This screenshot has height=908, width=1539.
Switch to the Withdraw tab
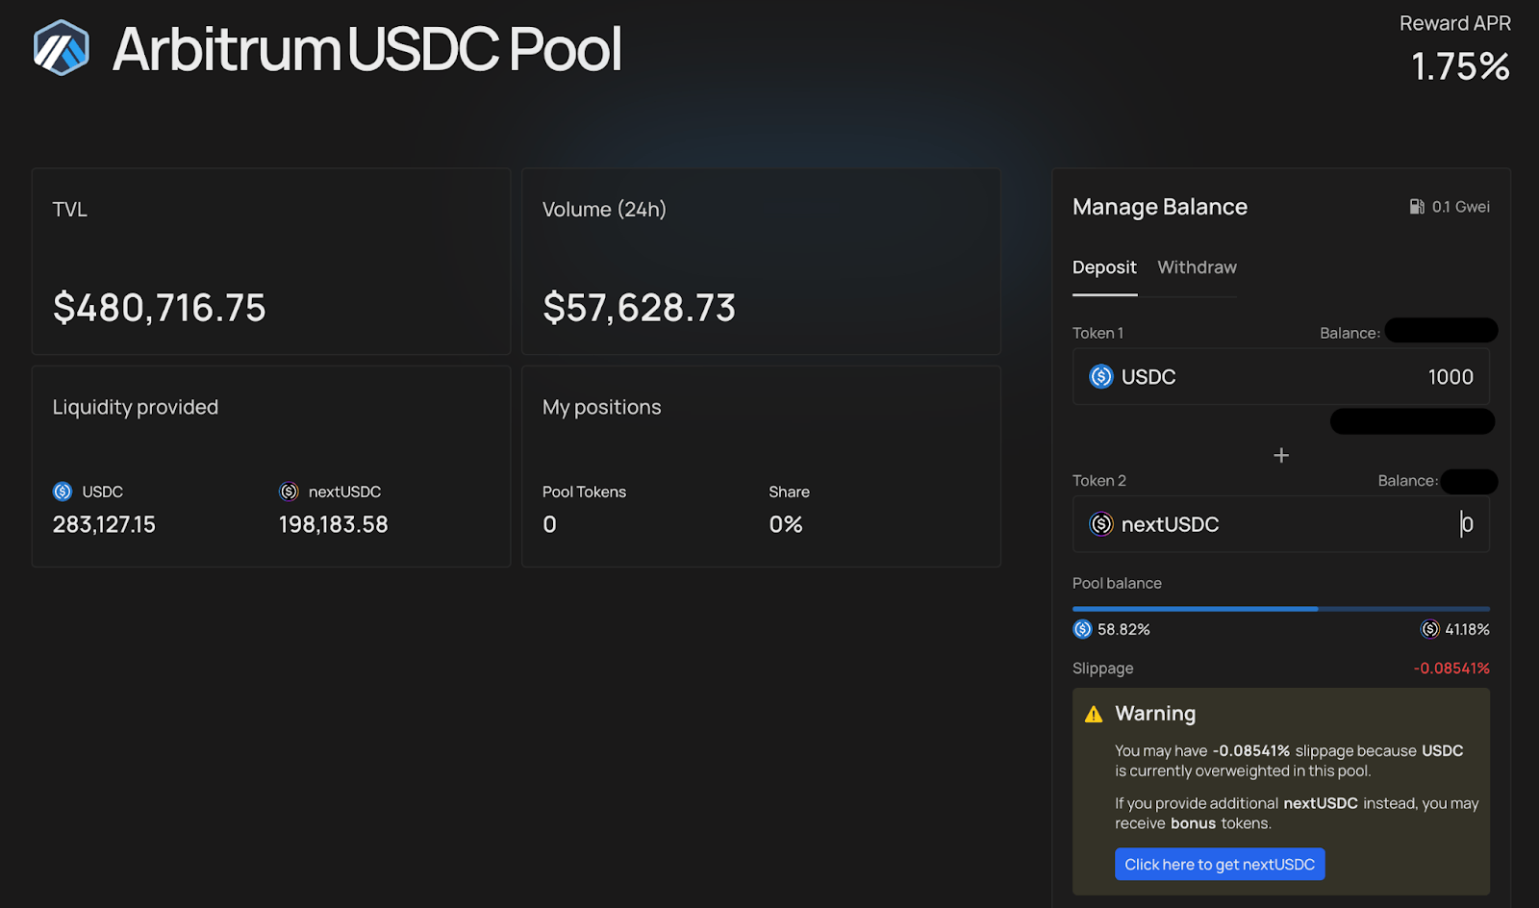point(1197,267)
